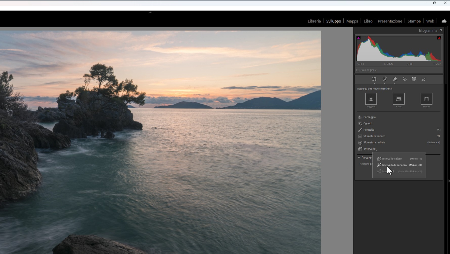
Task: Select the Cielo sky mask option
Action: tap(399, 99)
